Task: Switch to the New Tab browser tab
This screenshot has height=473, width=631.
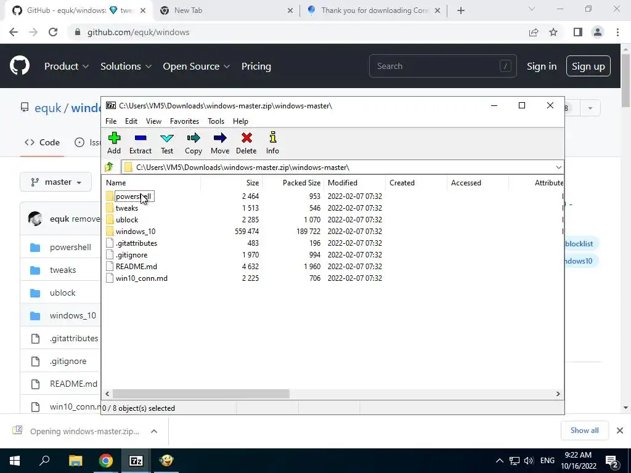Action: tap(226, 10)
